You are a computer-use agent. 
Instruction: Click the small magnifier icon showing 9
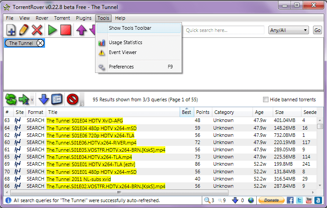[x=220, y=200]
